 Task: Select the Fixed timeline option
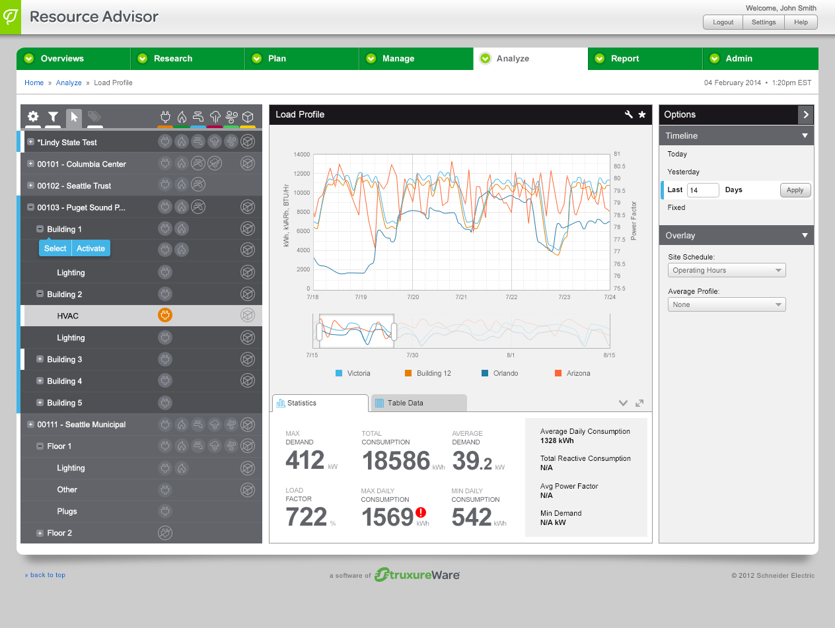coord(676,207)
